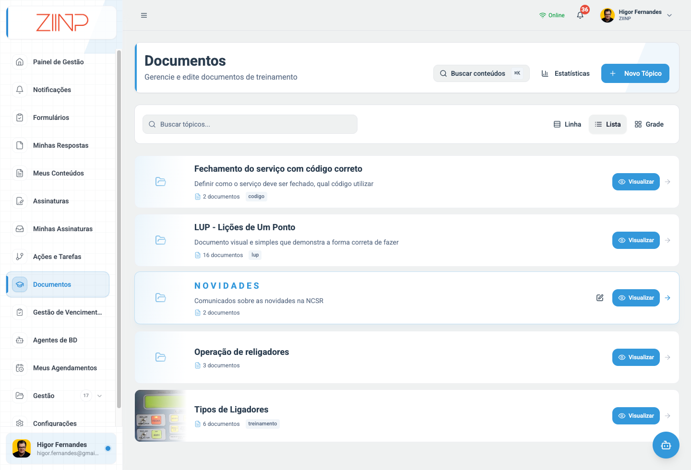Viewport: 691px width, 470px height.
Task: Click the arrow next to NOVIDADES row
Action: pyautogui.click(x=668, y=298)
